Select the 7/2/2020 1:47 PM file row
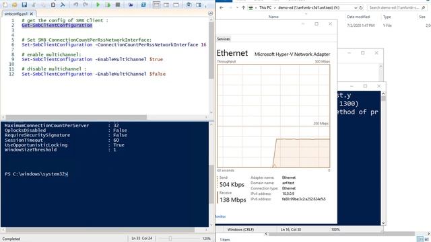 point(384,26)
